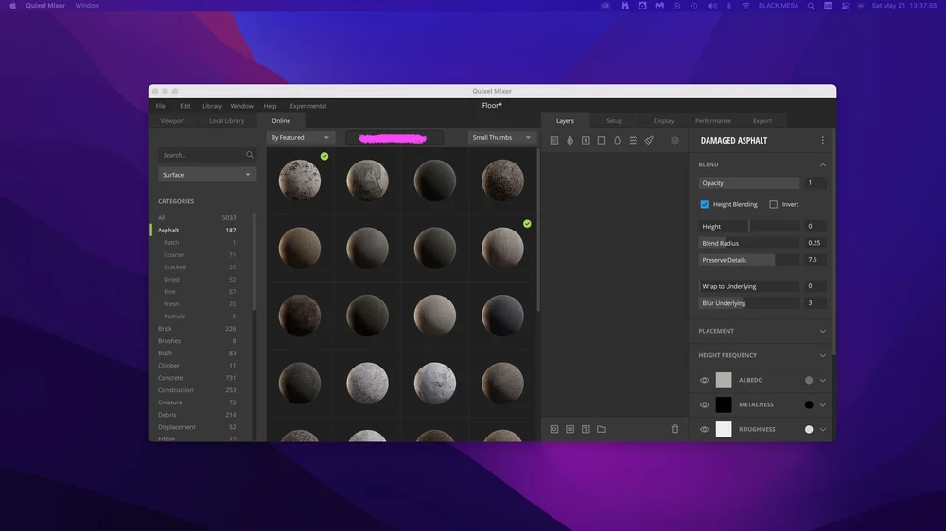The width and height of the screenshot is (946, 531).
Task: Enable the Invert checkbox
Action: (774, 204)
